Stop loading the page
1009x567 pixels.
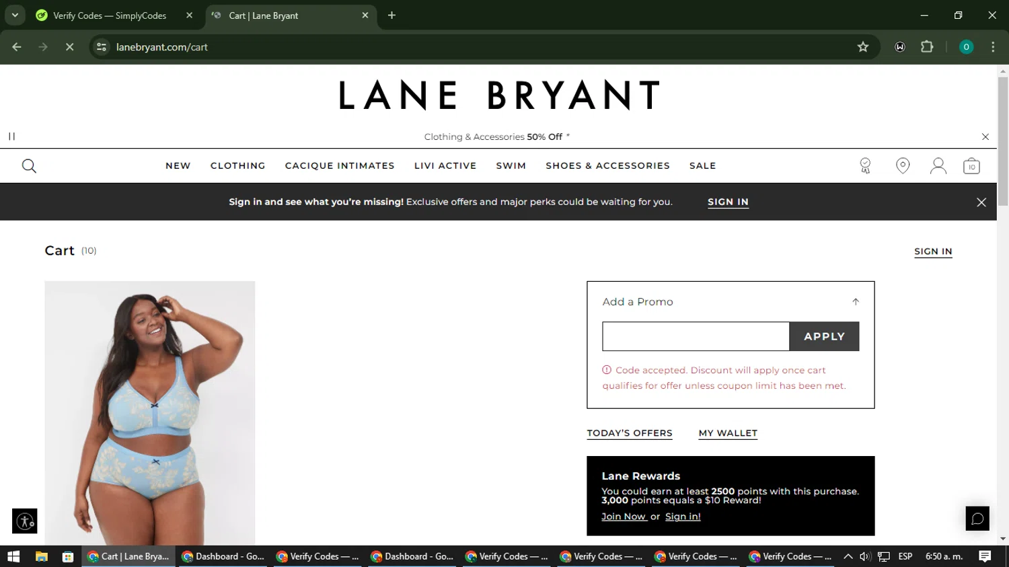[69, 47]
